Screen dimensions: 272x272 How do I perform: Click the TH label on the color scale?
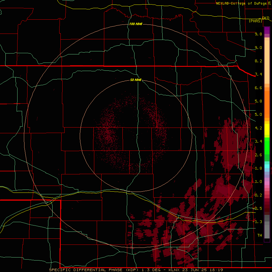point(260,235)
